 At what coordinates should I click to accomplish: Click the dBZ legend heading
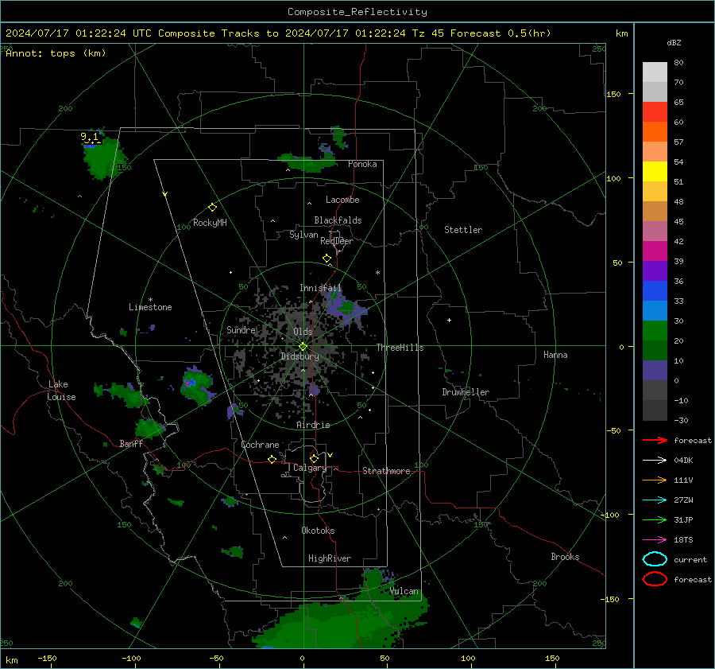coord(674,43)
